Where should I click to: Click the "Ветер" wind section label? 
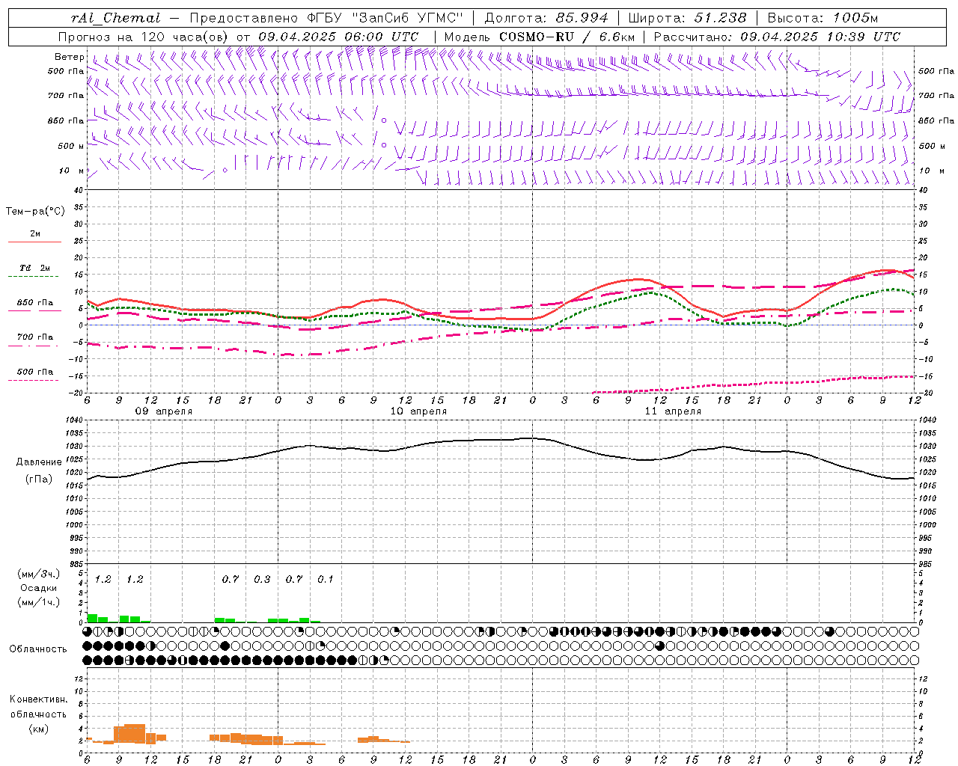tap(69, 57)
